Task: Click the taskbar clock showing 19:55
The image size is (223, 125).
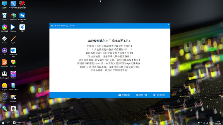Action: [x=218, y=123]
